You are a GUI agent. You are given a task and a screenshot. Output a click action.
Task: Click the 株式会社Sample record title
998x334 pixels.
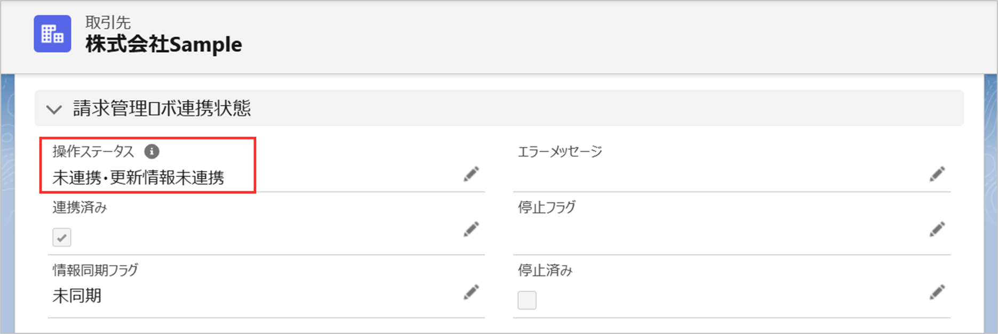pyautogui.click(x=163, y=45)
